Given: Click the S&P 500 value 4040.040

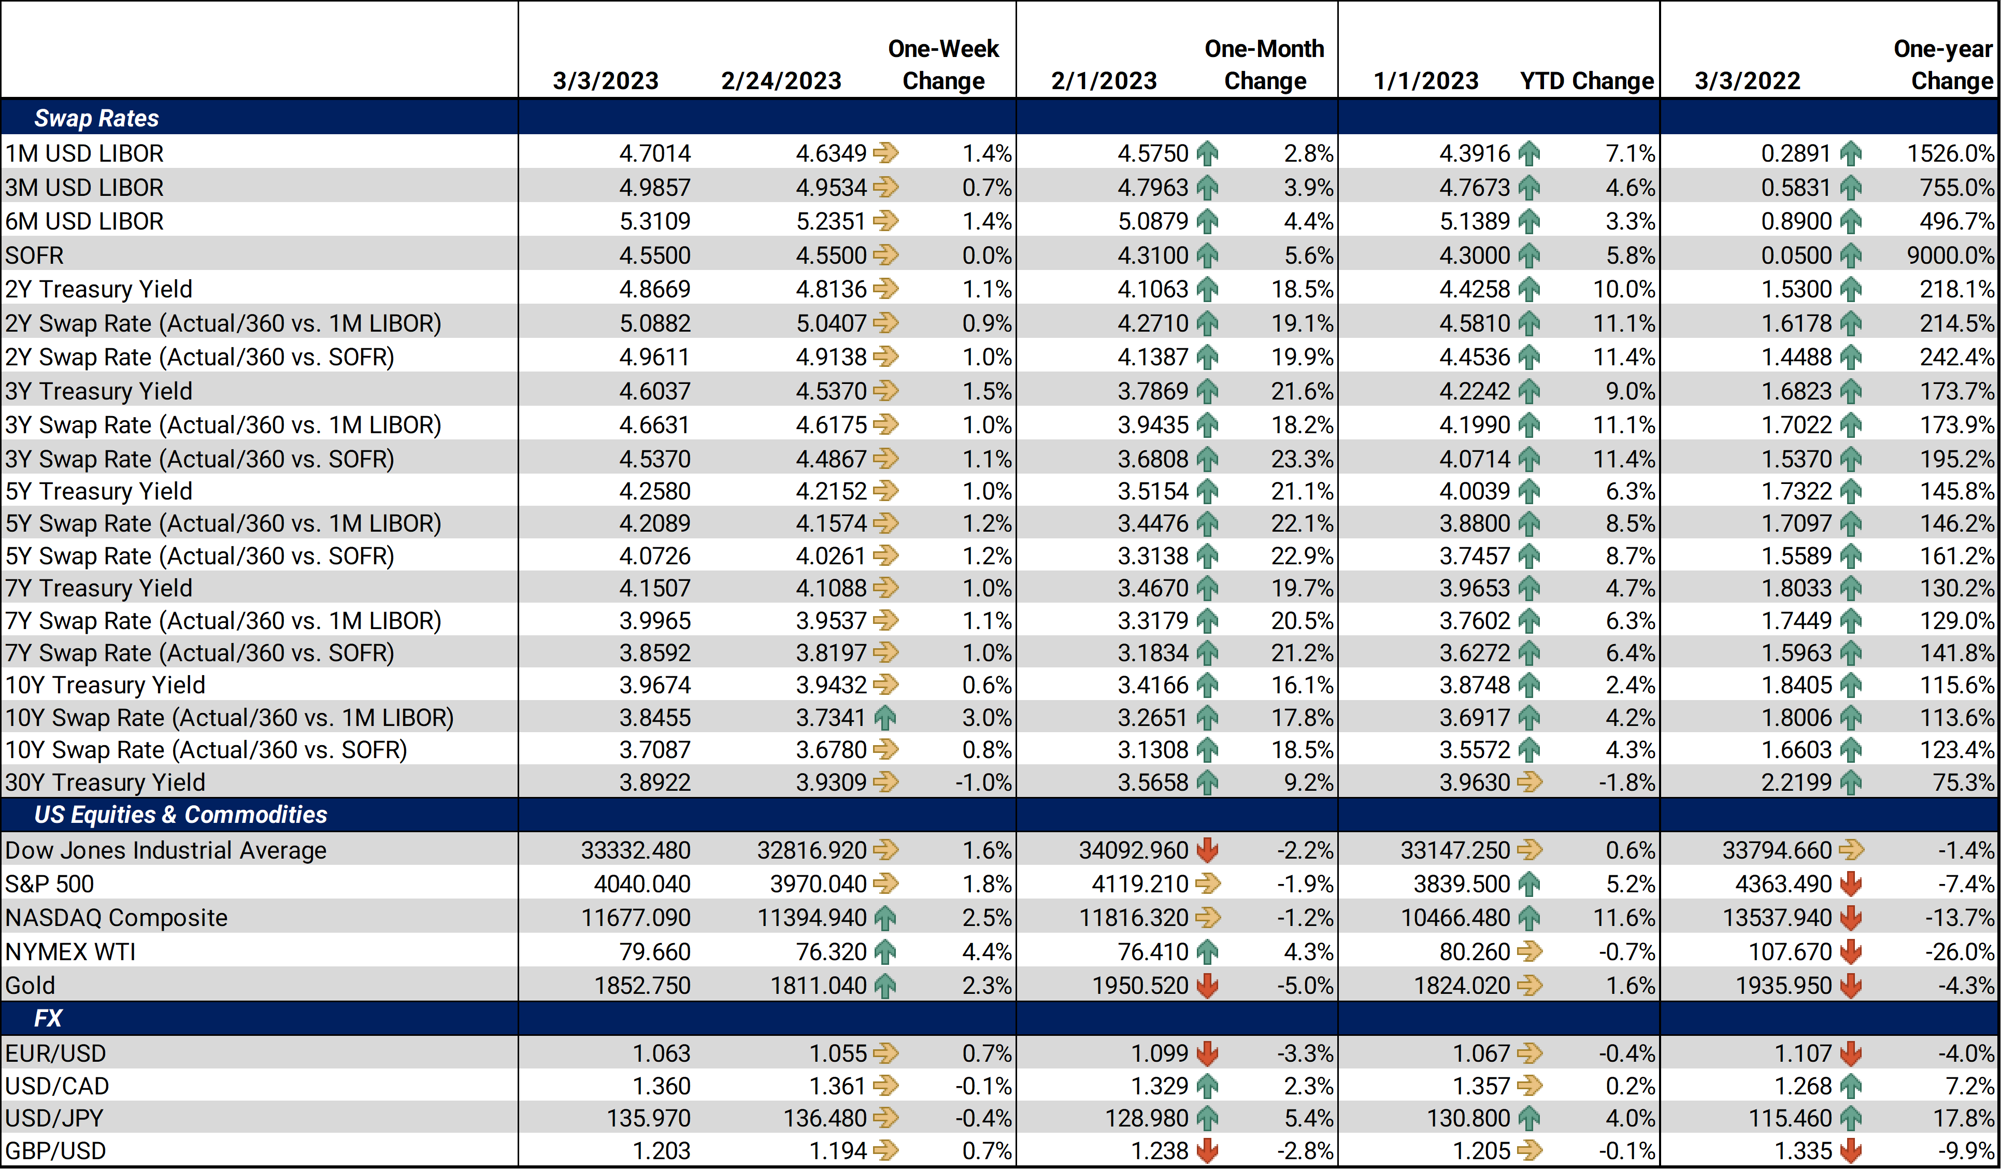Looking at the screenshot, I should (642, 883).
